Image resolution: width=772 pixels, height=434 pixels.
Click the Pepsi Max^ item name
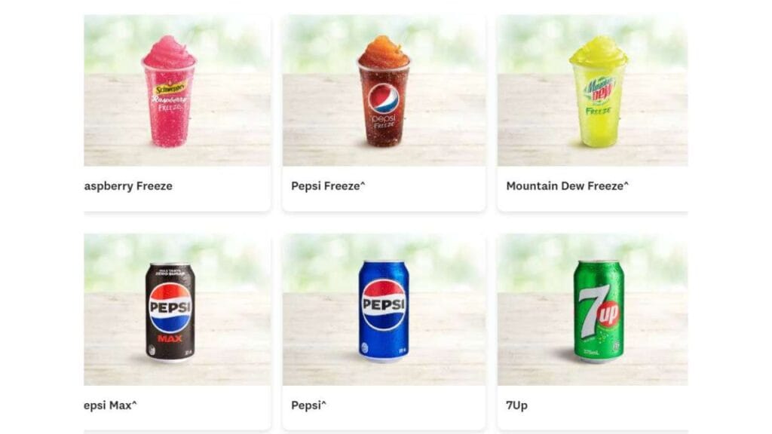click(x=110, y=405)
